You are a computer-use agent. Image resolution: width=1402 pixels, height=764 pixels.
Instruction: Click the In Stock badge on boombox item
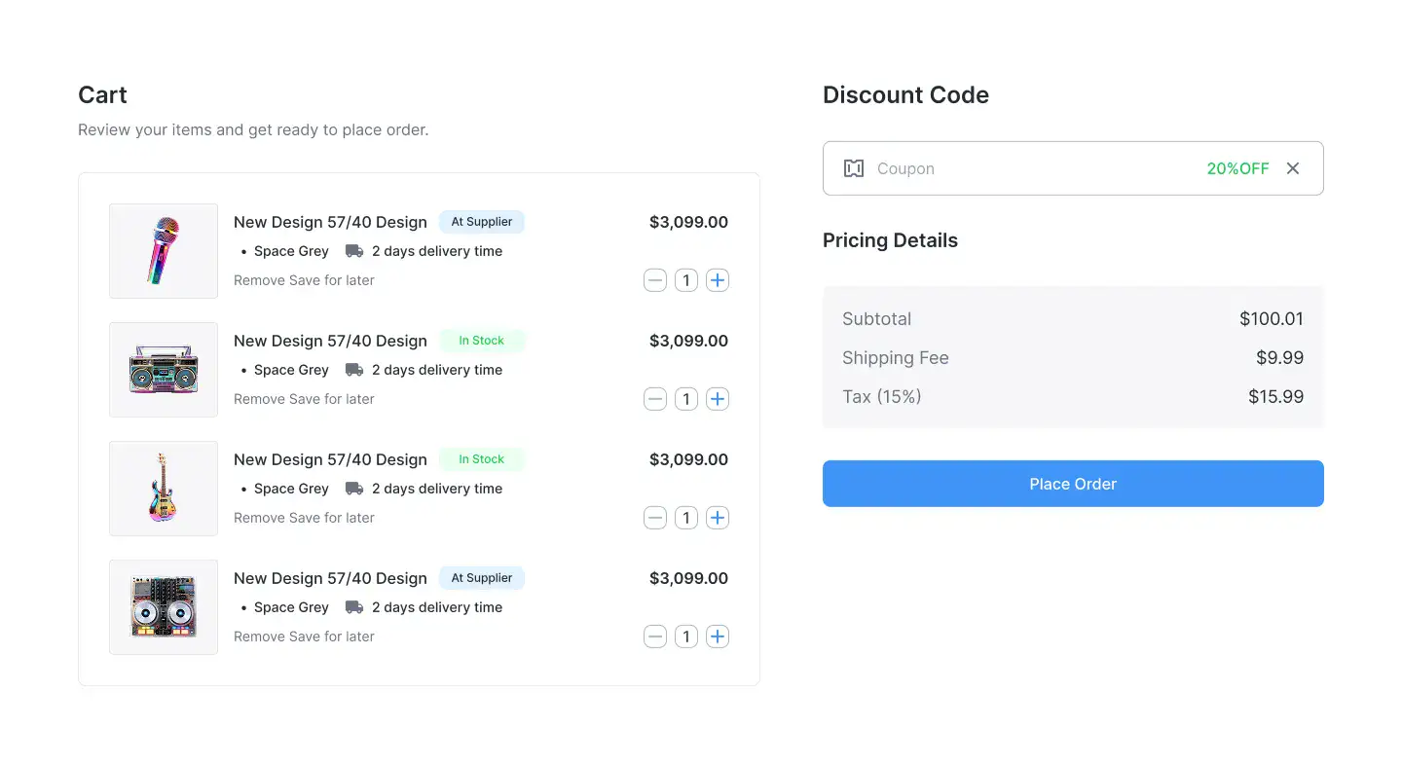point(481,341)
